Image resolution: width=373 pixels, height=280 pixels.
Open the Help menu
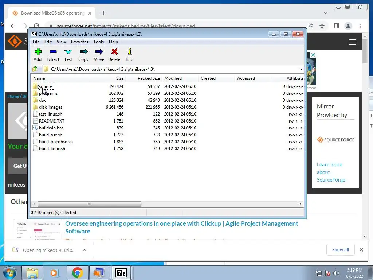114,42
